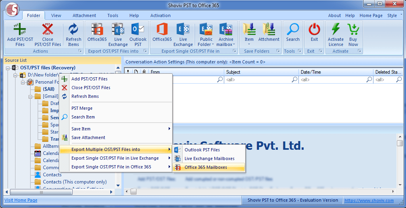Open Style dropdown at top right
Viewport: 406px width, 208px height.
[394, 15]
